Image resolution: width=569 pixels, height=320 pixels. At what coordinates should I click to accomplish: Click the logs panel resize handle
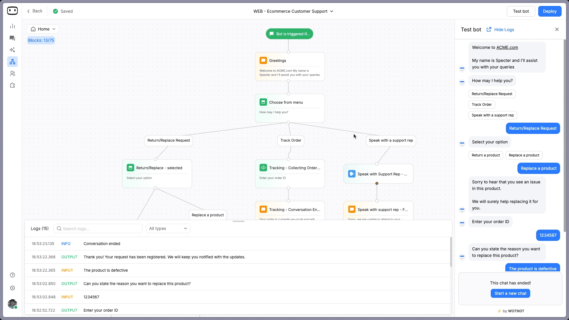(238, 221)
